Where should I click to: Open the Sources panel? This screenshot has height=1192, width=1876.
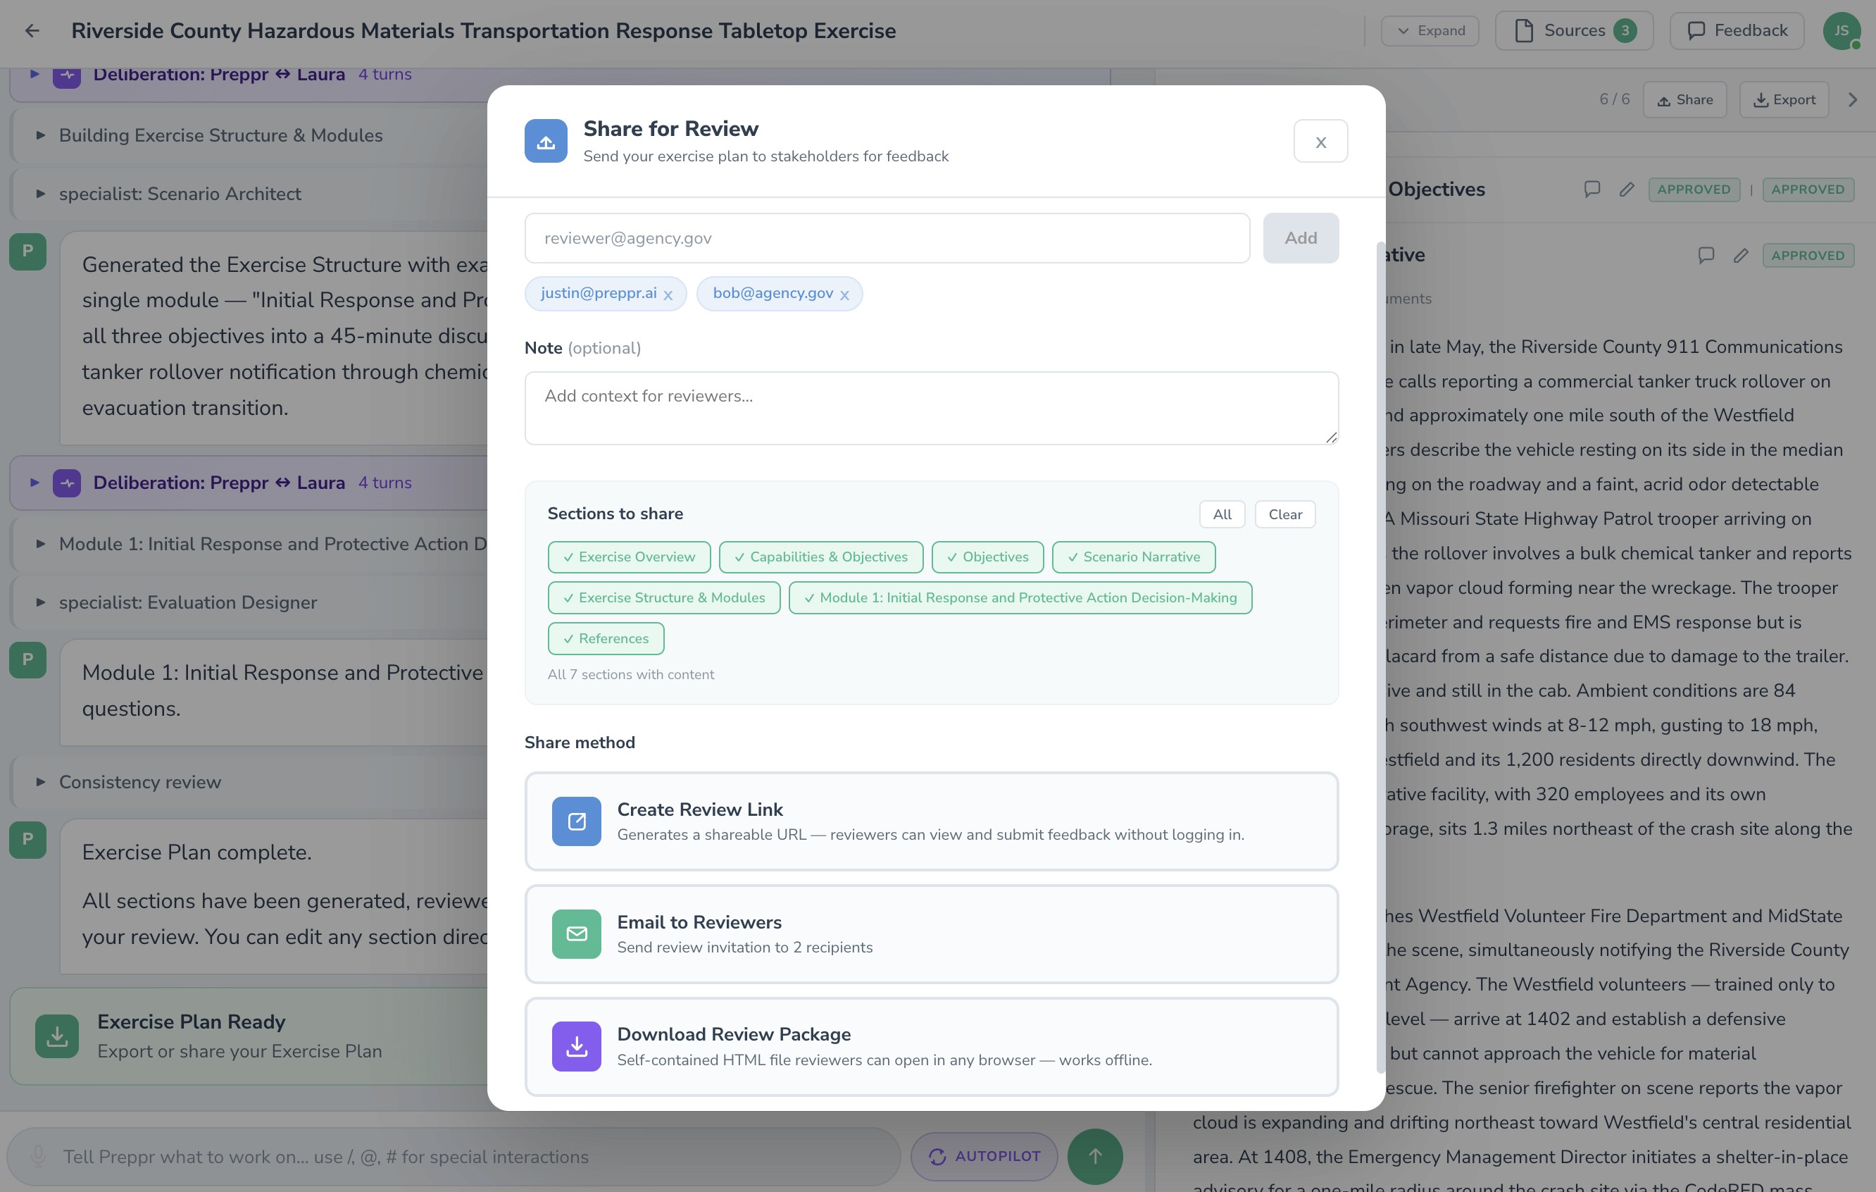click(1574, 30)
